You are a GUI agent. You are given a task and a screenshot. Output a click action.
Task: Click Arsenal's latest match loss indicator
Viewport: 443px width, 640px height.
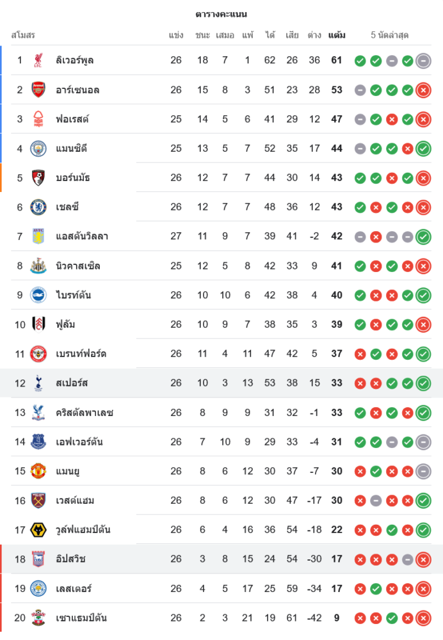(x=423, y=90)
